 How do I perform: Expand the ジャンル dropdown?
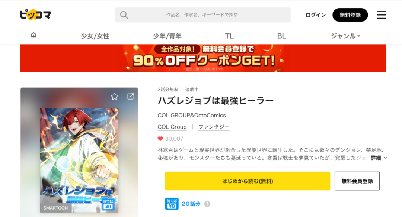click(345, 36)
